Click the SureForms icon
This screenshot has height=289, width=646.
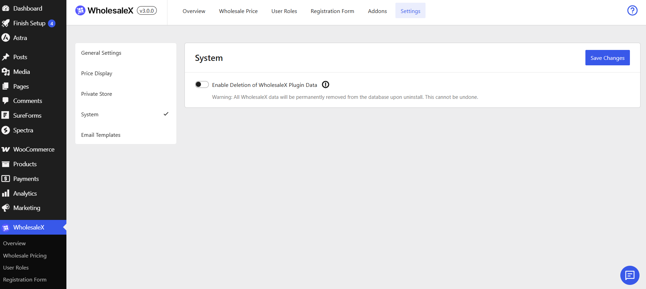pyautogui.click(x=5, y=115)
